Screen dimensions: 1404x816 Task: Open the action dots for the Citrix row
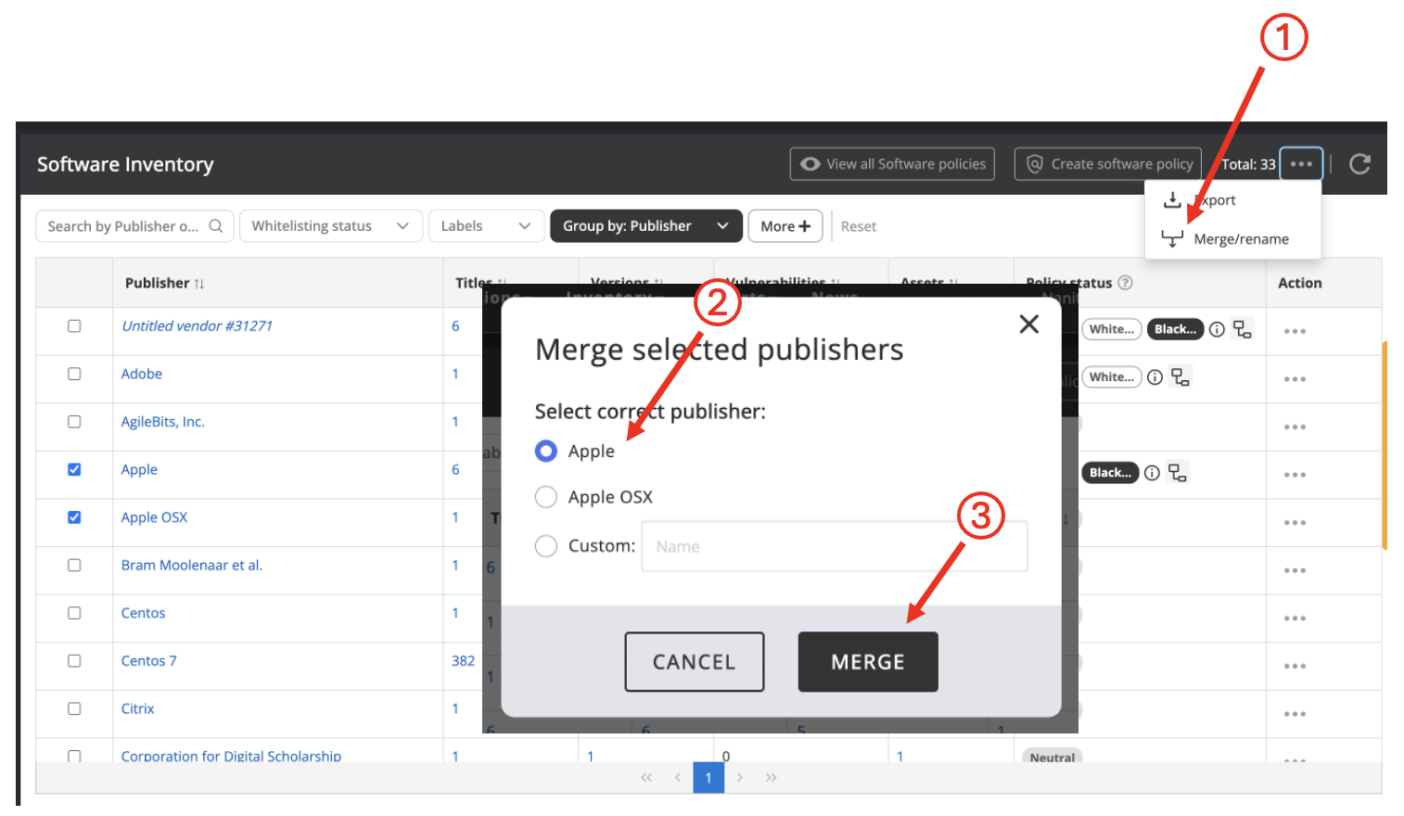click(x=1295, y=714)
